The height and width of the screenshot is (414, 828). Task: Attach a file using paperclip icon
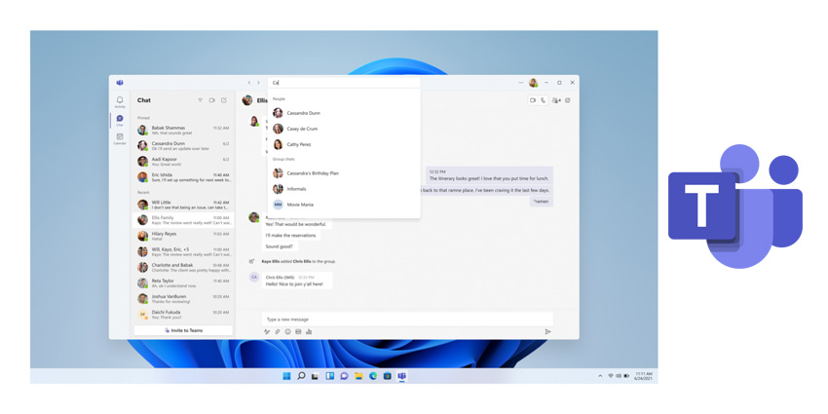pyautogui.click(x=278, y=331)
